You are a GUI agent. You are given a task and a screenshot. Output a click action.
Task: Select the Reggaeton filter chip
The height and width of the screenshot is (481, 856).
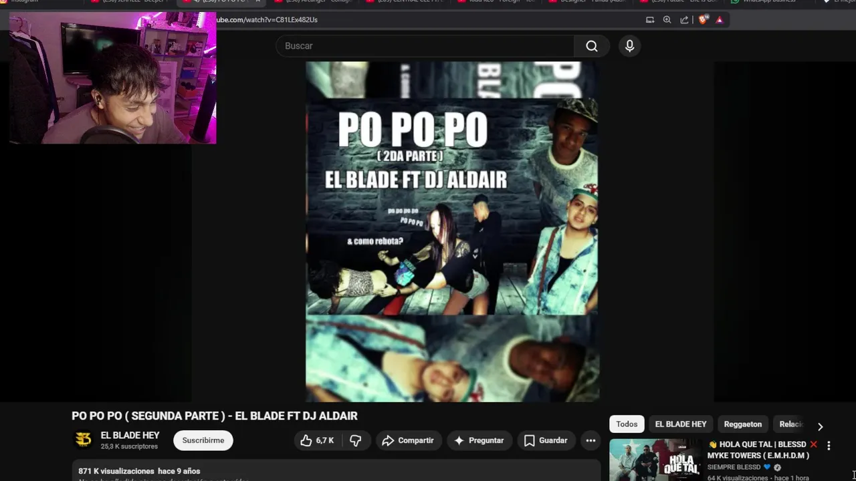743,424
